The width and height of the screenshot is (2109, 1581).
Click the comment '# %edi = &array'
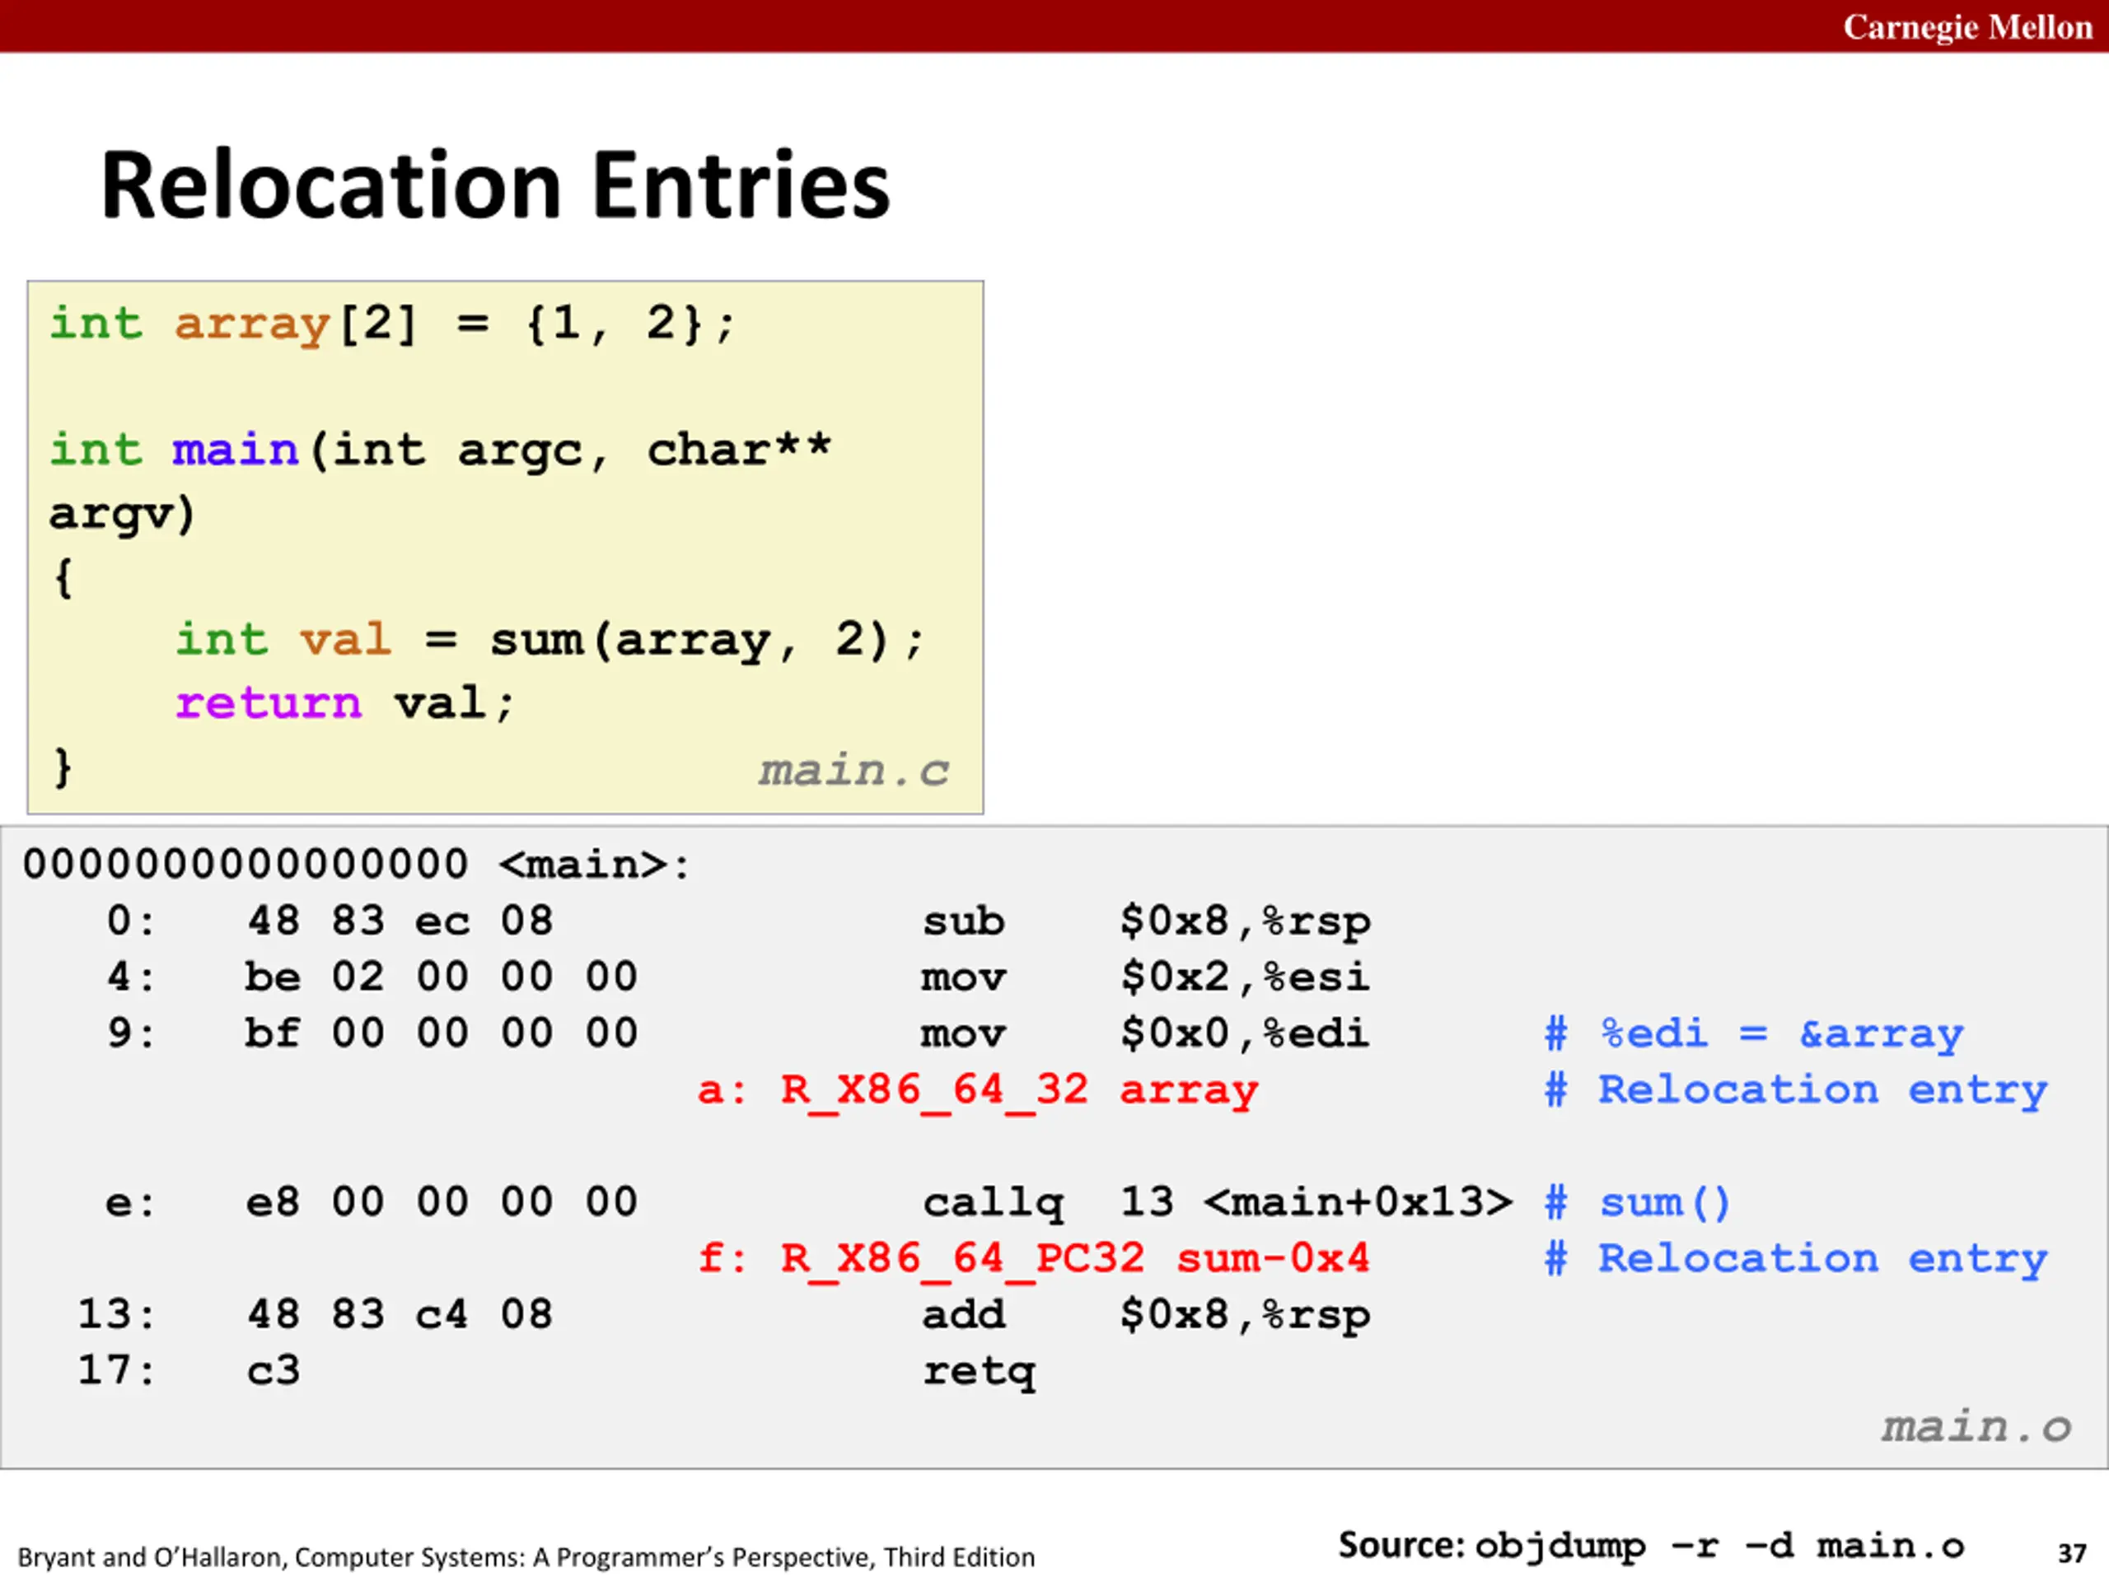(x=1754, y=1034)
